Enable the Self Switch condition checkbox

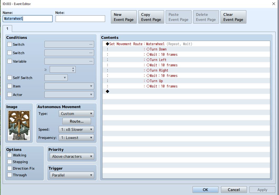[x=9, y=78]
